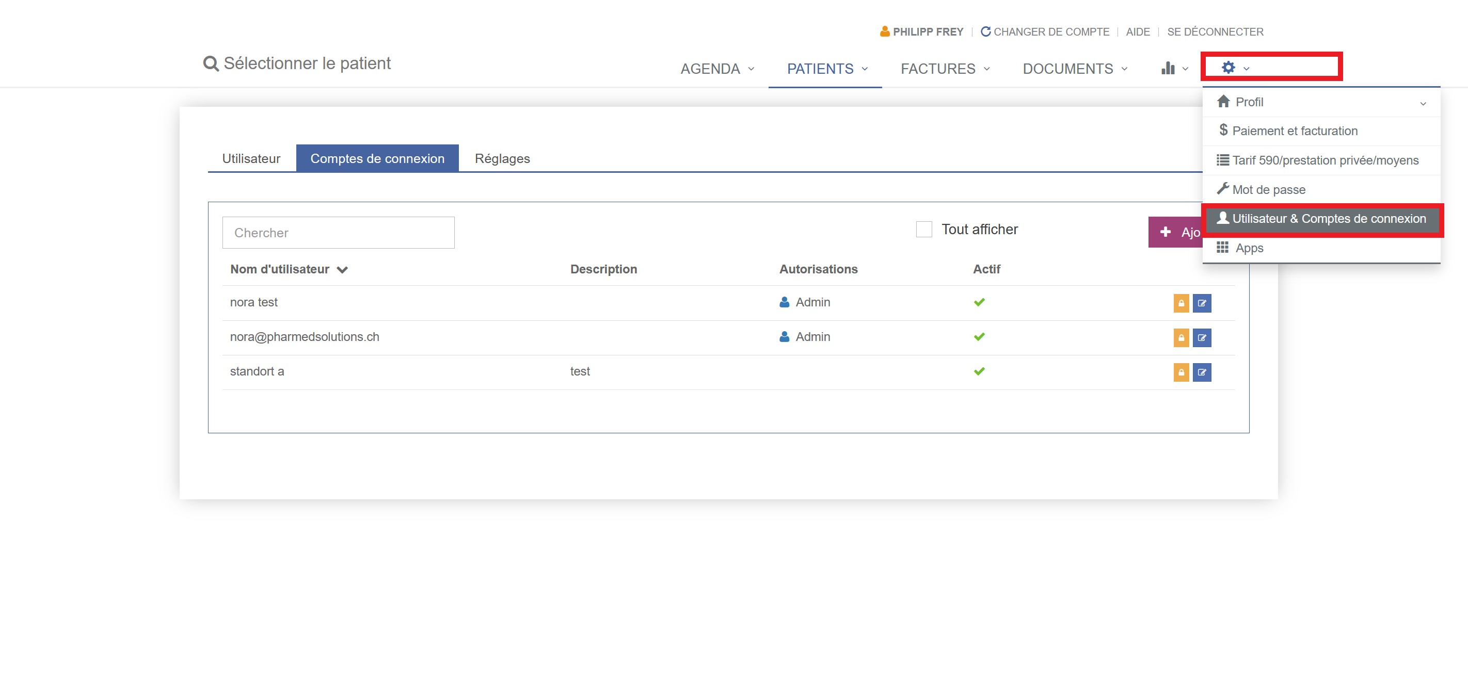Viewport: 1468px width, 685px height.
Task: Select Utilisateur & Comptes de connexion
Action: click(1321, 219)
